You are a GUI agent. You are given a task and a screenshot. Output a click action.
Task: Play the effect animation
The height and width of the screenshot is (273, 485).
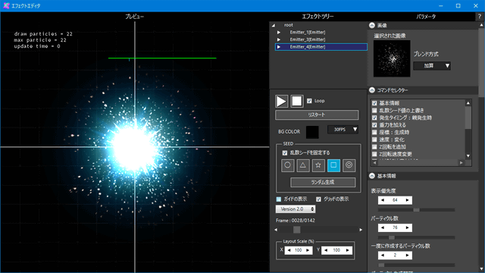tap(281, 101)
